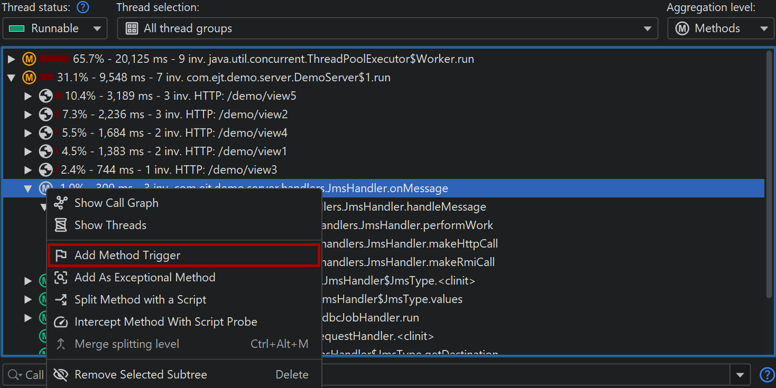This screenshot has height=388, width=776.
Task: Click the Thread status help icon
Action: (82, 8)
